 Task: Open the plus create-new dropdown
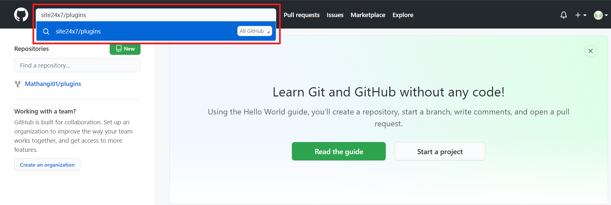pos(580,15)
